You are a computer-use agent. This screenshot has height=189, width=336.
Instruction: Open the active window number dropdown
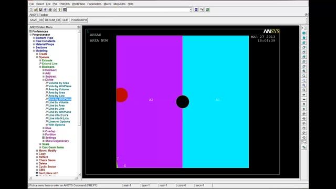(x=304, y=28)
